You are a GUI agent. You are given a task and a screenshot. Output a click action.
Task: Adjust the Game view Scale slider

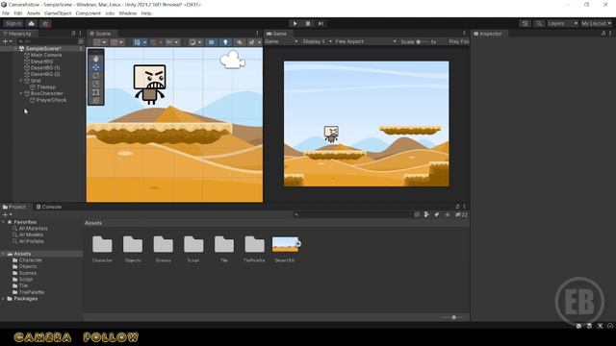(422, 41)
